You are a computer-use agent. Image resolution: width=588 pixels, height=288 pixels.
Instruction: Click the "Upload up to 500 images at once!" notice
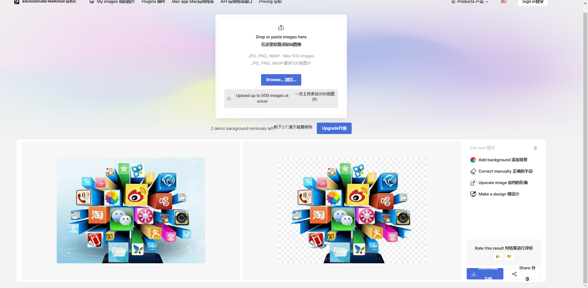tap(262, 99)
